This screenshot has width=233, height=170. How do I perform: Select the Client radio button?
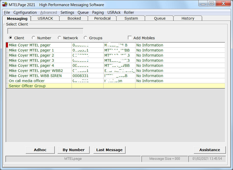tap(10, 38)
